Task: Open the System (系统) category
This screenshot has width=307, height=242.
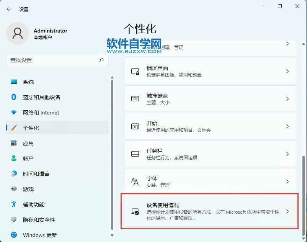Action: point(28,82)
